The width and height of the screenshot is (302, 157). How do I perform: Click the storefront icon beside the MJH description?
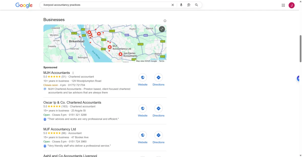pyautogui.click(x=45, y=89)
